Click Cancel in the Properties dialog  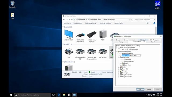[x=149, y=89]
